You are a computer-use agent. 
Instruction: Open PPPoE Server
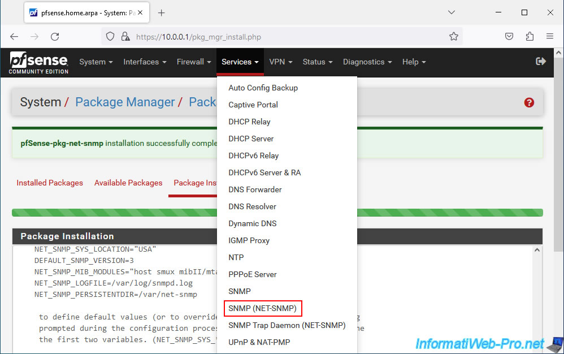click(x=252, y=274)
